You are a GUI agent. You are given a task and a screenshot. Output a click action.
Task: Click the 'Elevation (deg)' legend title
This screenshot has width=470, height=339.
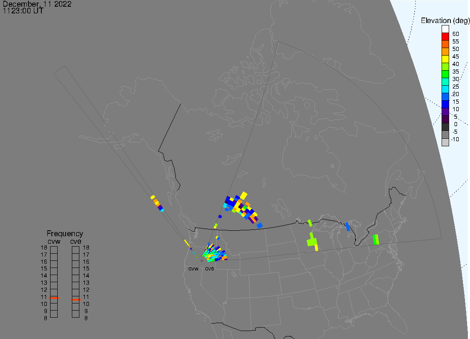pyautogui.click(x=445, y=20)
